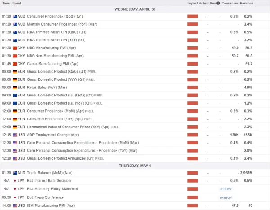Click the US flag on the GDP Annualized row
Image resolution: width=270 pixels, height=210 pixels.
click(15, 159)
